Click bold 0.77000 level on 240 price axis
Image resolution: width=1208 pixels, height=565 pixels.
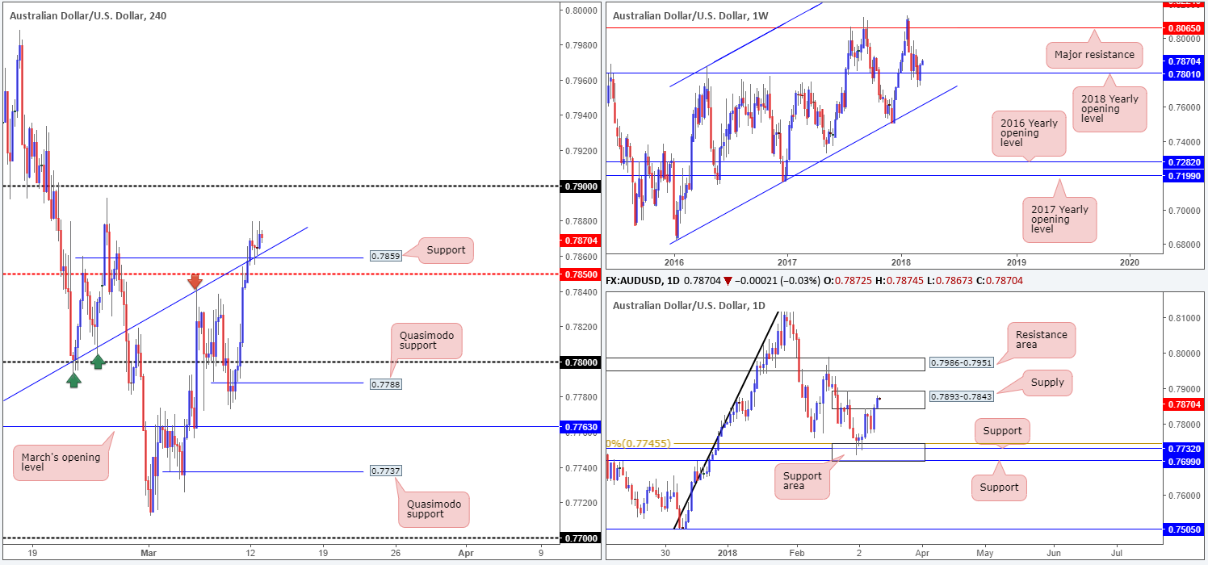[581, 538]
